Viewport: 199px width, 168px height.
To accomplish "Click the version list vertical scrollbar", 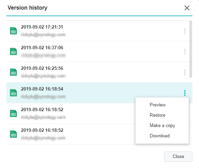I will point(191,49).
